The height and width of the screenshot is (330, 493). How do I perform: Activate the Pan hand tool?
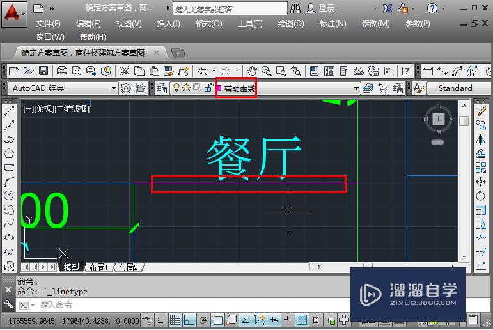pos(251,71)
